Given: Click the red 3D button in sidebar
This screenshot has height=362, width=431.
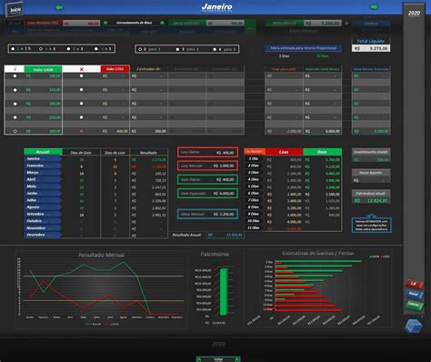Looking at the screenshot, I should point(414,284).
